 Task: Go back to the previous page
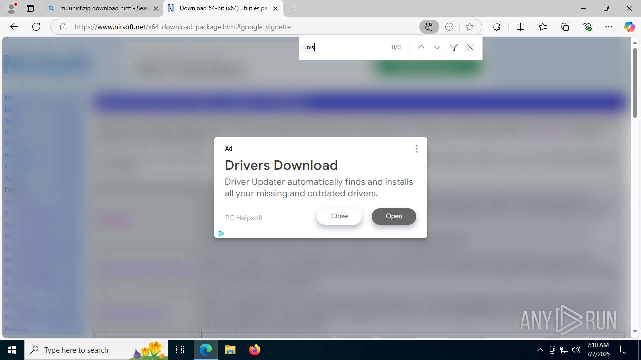tap(14, 27)
